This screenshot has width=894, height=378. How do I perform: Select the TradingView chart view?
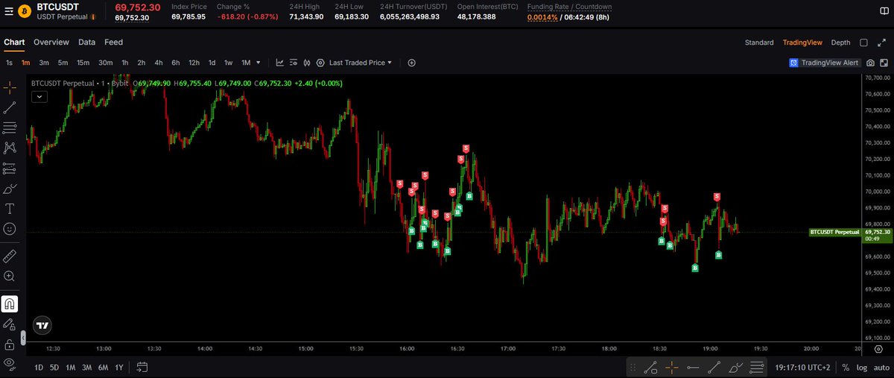pyautogui.click(x=802, y=42)
